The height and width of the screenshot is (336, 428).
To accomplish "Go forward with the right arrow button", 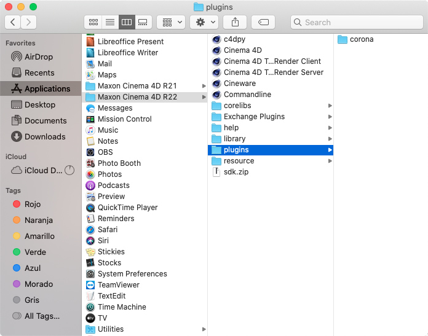I will (28, 22).
